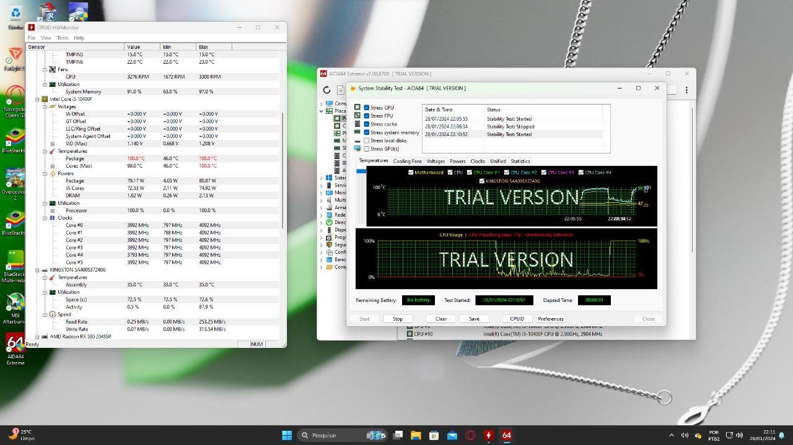Switch to Cooling Fans tab
The image size is (793, 445).
pos(407,161)
